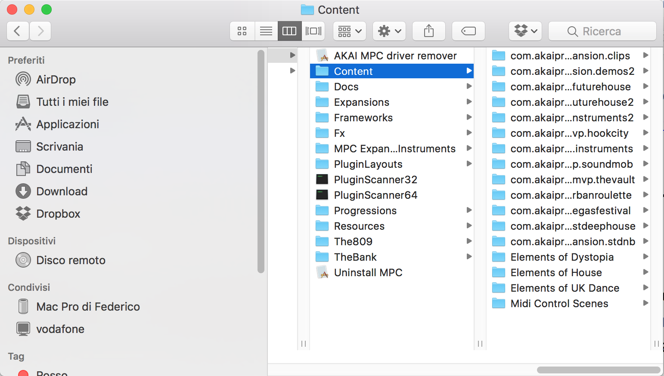Select the Content folder
This screenshot has width=664, height=376.
pyautogui.click(x=392, y=71)
